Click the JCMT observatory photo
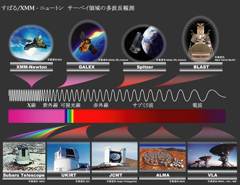 (x=114, y=156)
